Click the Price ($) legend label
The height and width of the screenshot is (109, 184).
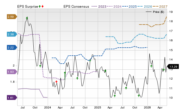pos(158,12)
